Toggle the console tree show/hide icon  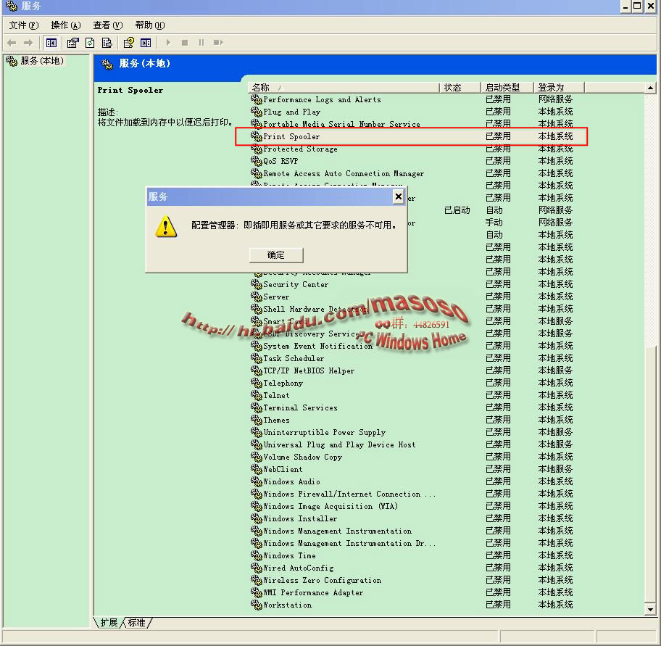[51, 43]
